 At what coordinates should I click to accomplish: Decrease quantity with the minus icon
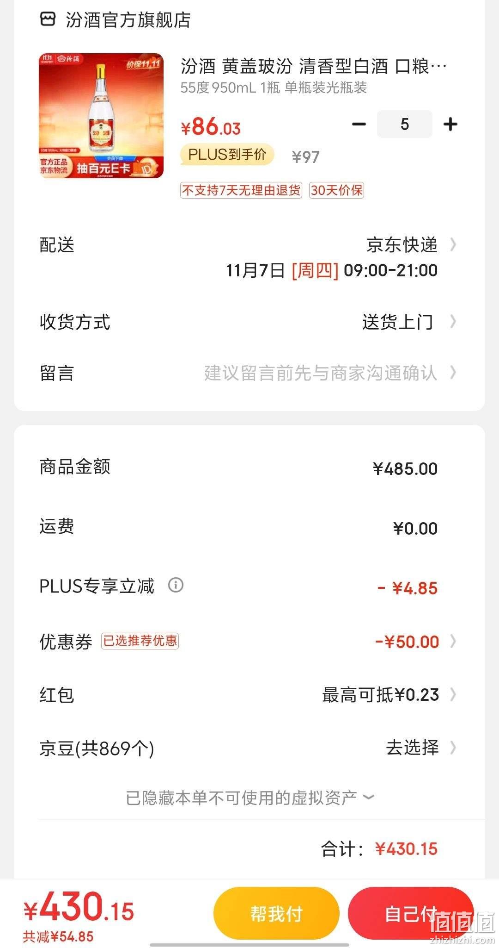(x=359, y=124)
